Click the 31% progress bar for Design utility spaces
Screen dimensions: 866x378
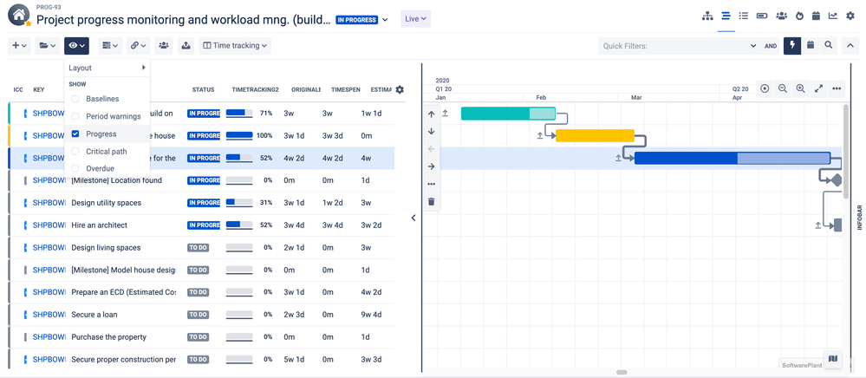coord(239,203)
